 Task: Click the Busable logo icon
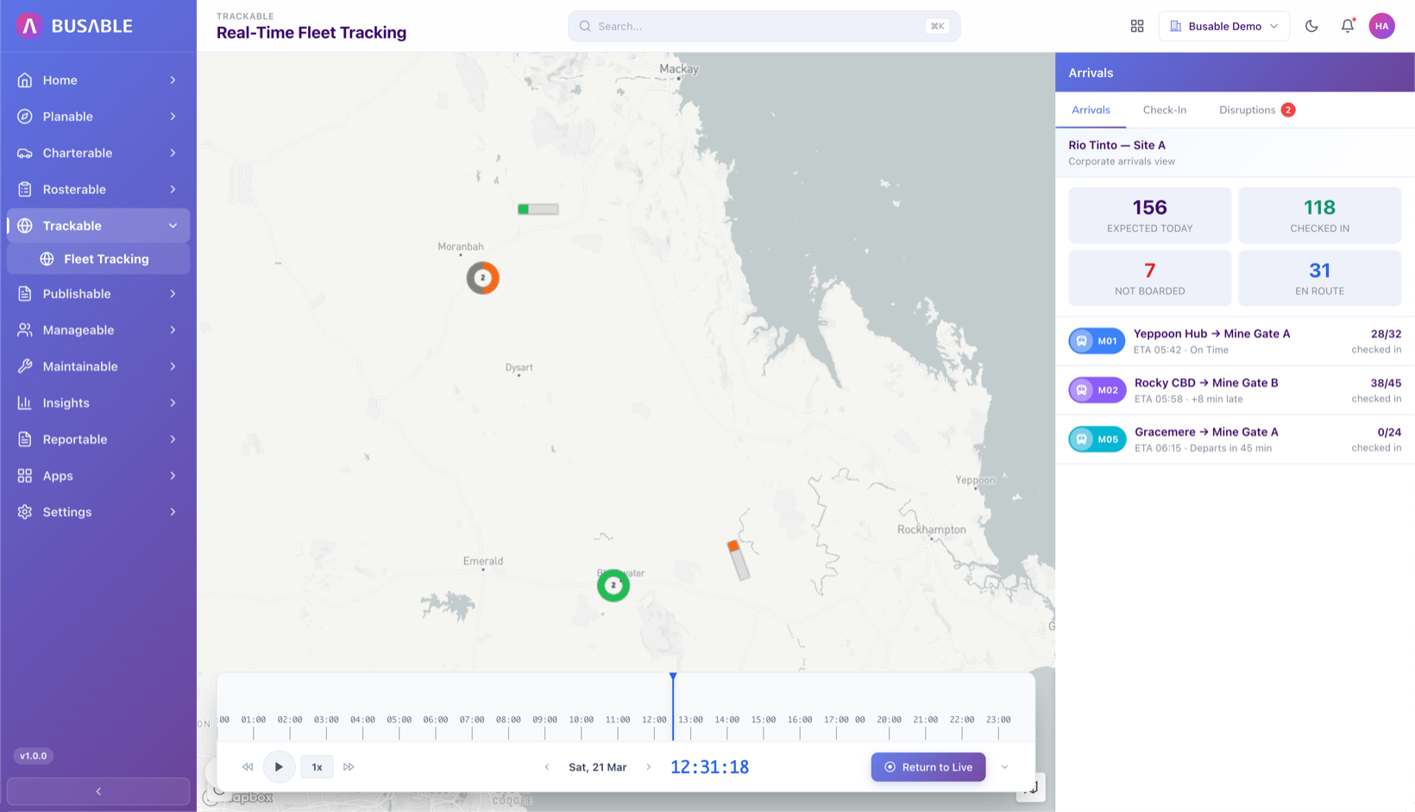click(x=29, y=26)
